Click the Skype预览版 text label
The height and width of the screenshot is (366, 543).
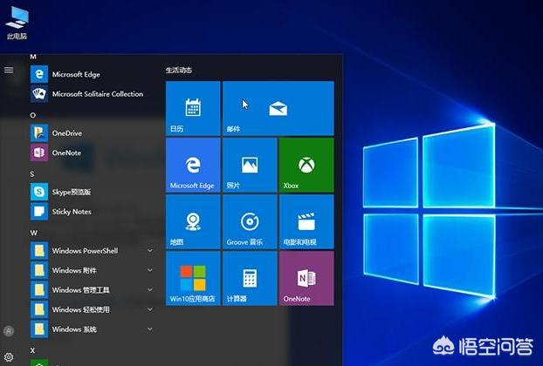(x=72, y=193)
